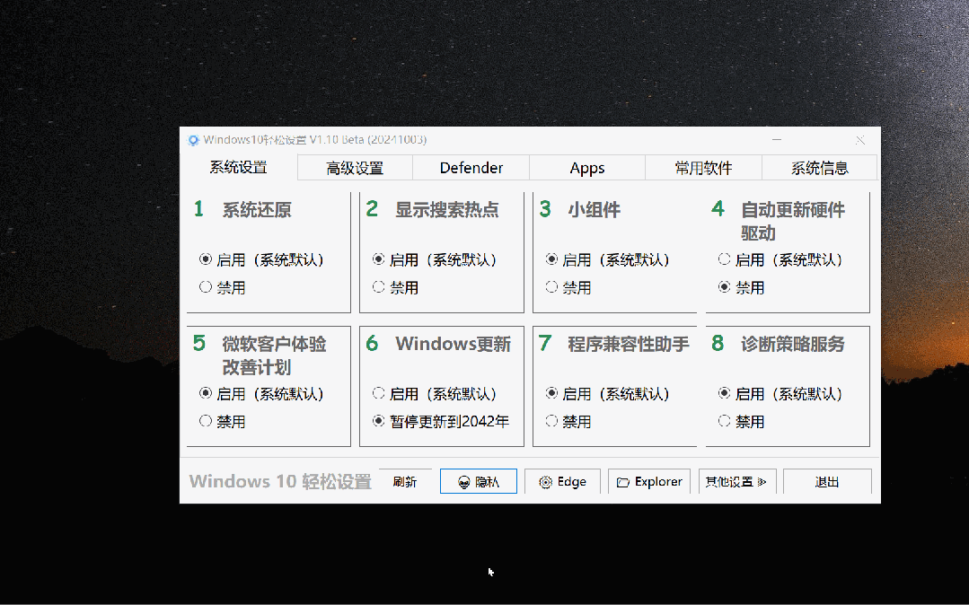Click the 刷新 button

point(405,481)
